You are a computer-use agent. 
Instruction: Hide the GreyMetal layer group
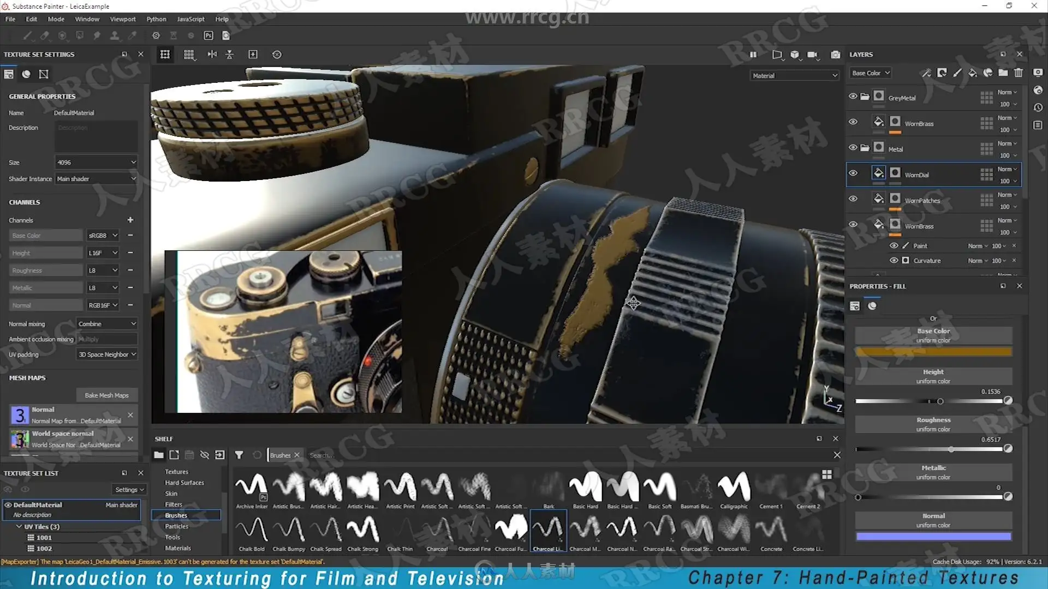853,97
